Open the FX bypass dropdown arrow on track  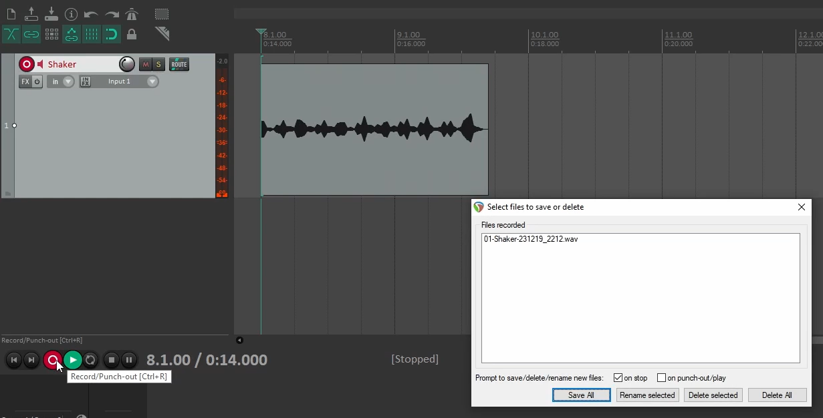[37, 81]
